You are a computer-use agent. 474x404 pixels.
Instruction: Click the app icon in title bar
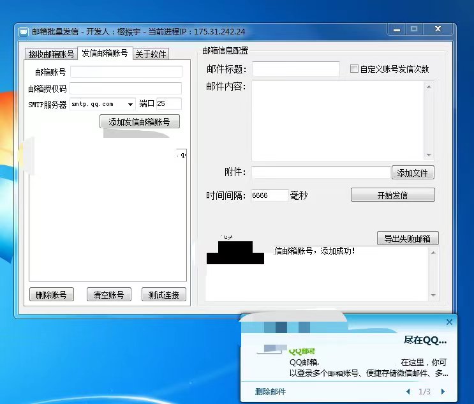point(24,31)
